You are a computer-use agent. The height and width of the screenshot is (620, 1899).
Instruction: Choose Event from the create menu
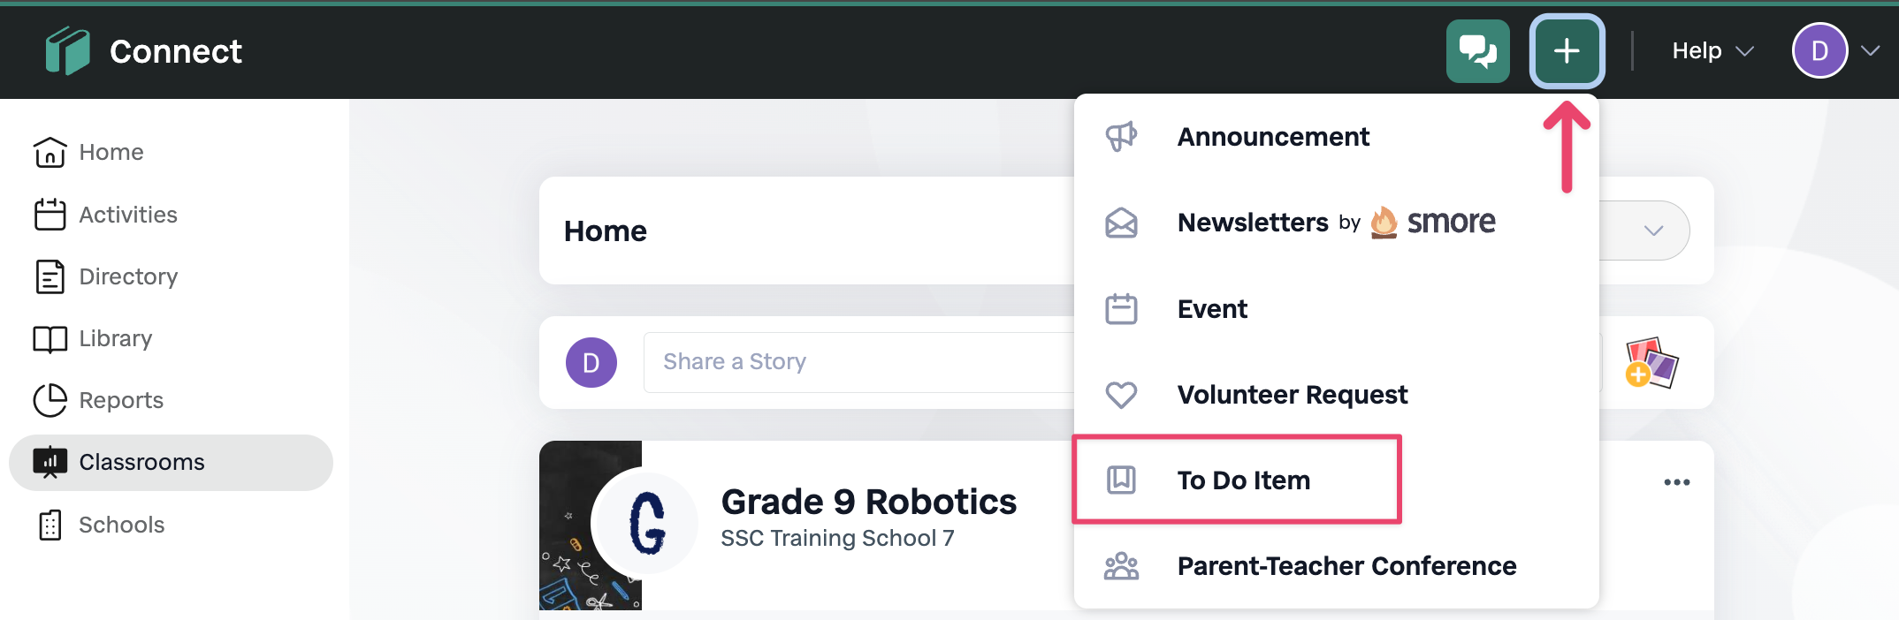click(x=1212, y=309)
